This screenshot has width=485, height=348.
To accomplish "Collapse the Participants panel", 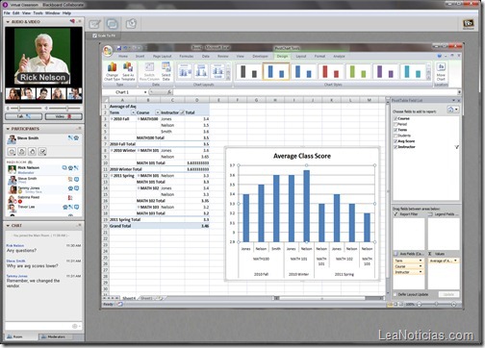I will click(8, 129).
